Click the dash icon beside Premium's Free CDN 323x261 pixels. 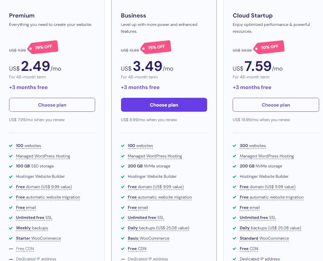11,249
